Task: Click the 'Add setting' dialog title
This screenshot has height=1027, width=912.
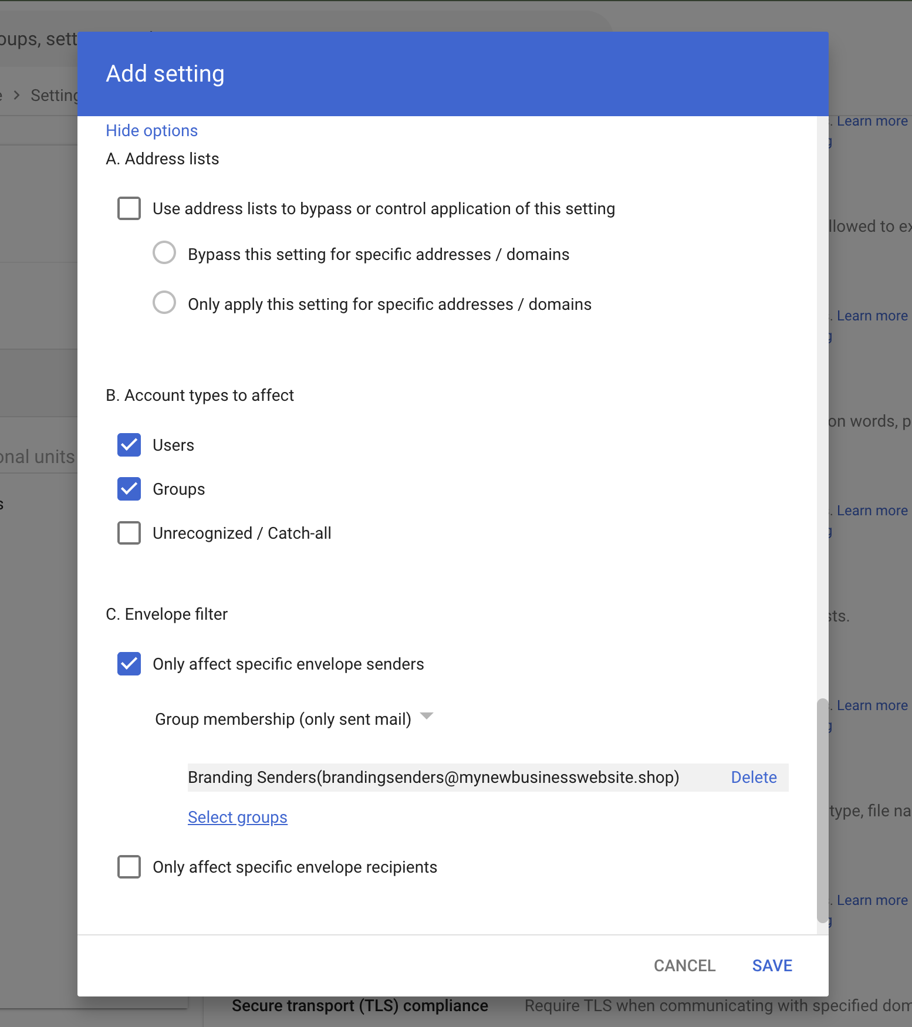Action: 165,74
